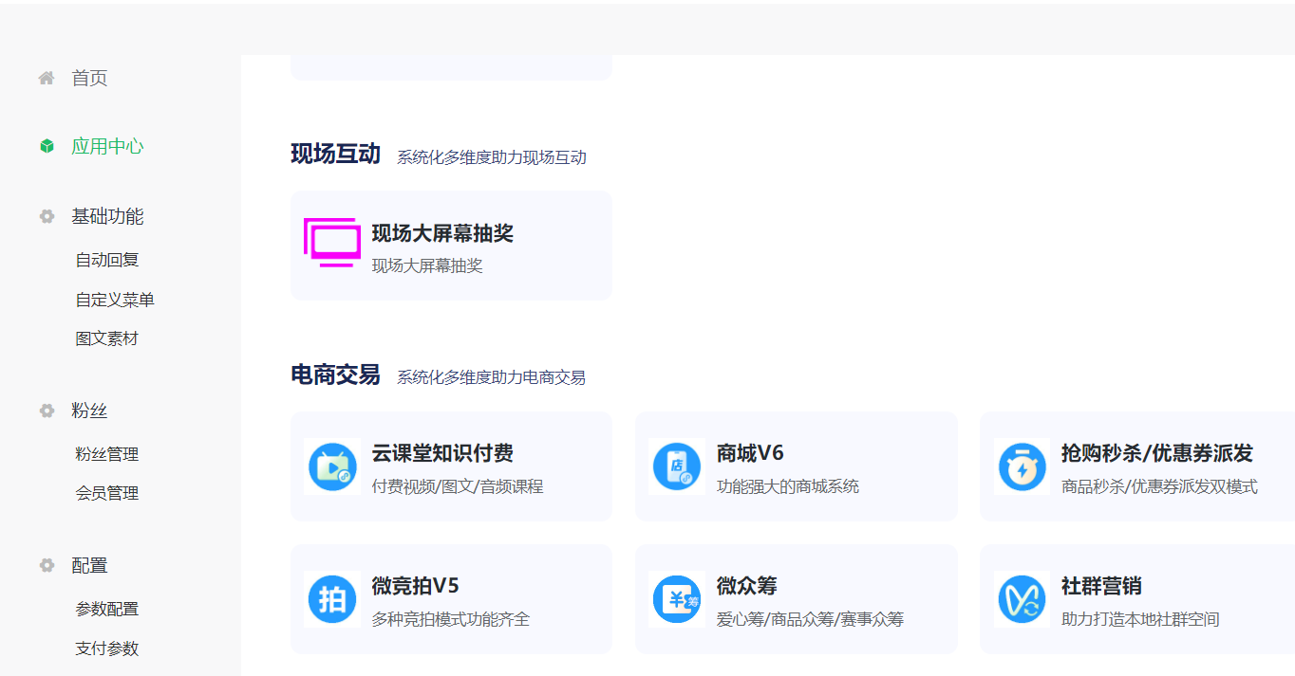Click the ¥筹 icon for 微众筹
Viewport: 1295px width, 676px height.
675,599
